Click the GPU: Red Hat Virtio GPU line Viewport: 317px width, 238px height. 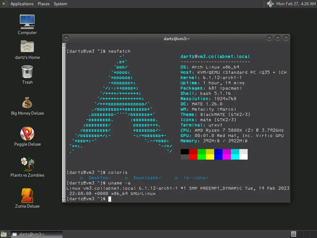[232, 135]
